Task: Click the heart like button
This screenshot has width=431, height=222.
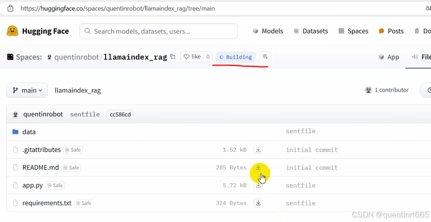Action: (x=192, y=56)
